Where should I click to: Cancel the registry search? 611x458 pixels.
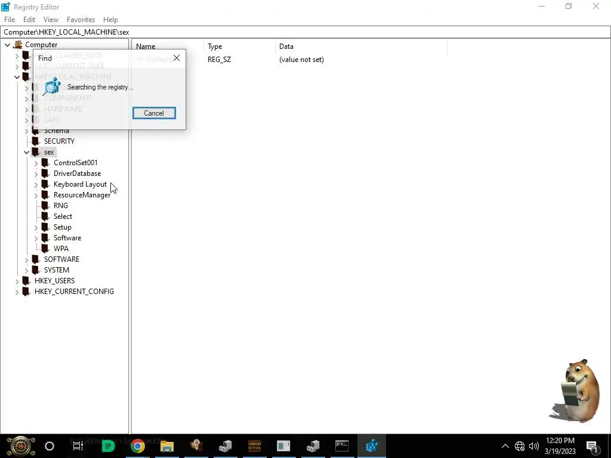tap(154, 113)
